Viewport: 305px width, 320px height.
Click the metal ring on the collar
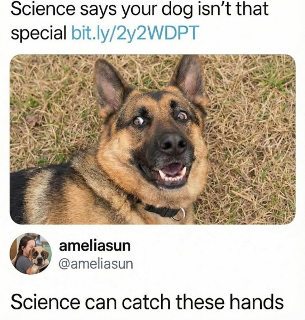178,214
